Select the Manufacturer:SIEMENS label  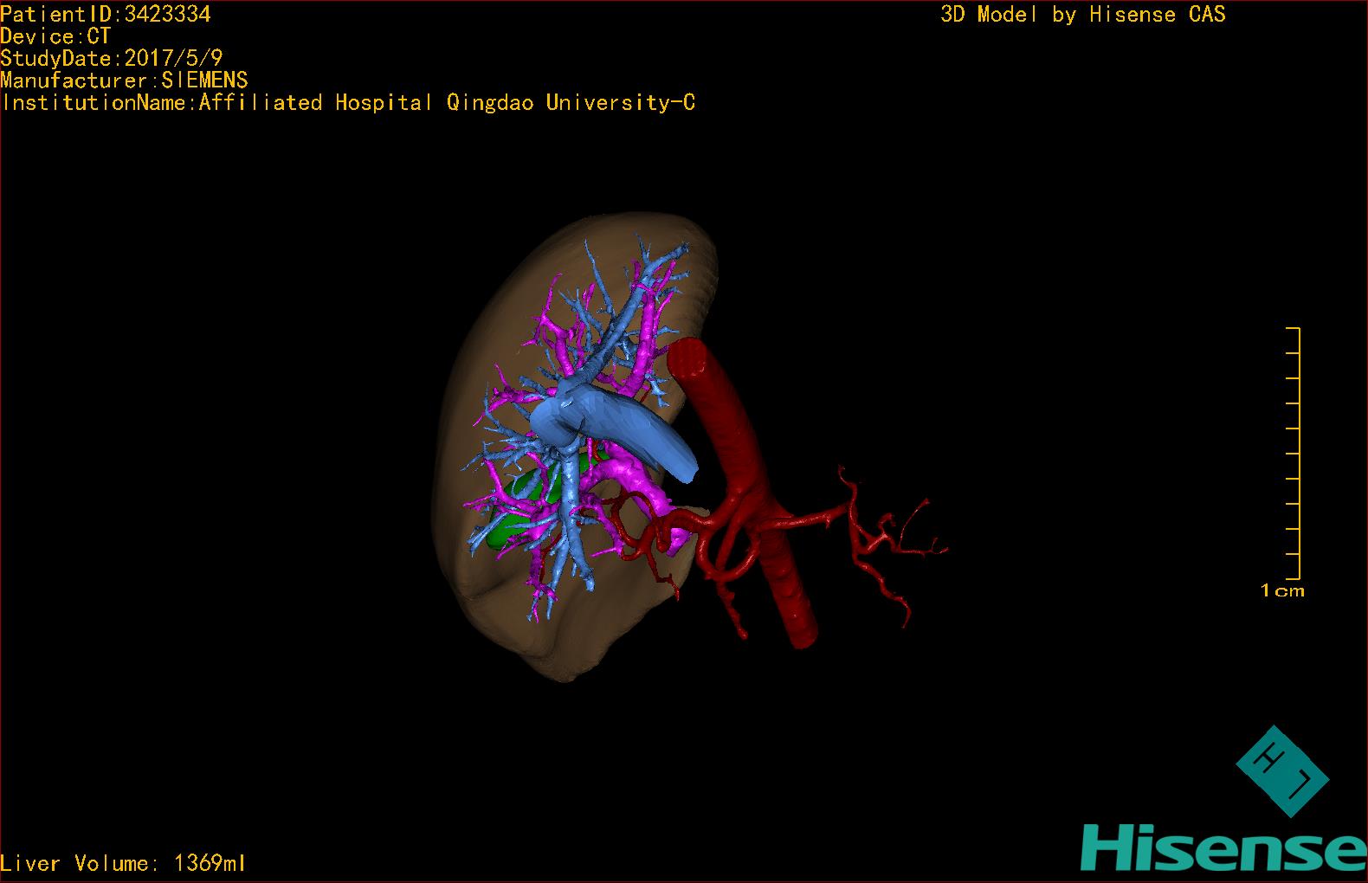(x=124, y=81)
